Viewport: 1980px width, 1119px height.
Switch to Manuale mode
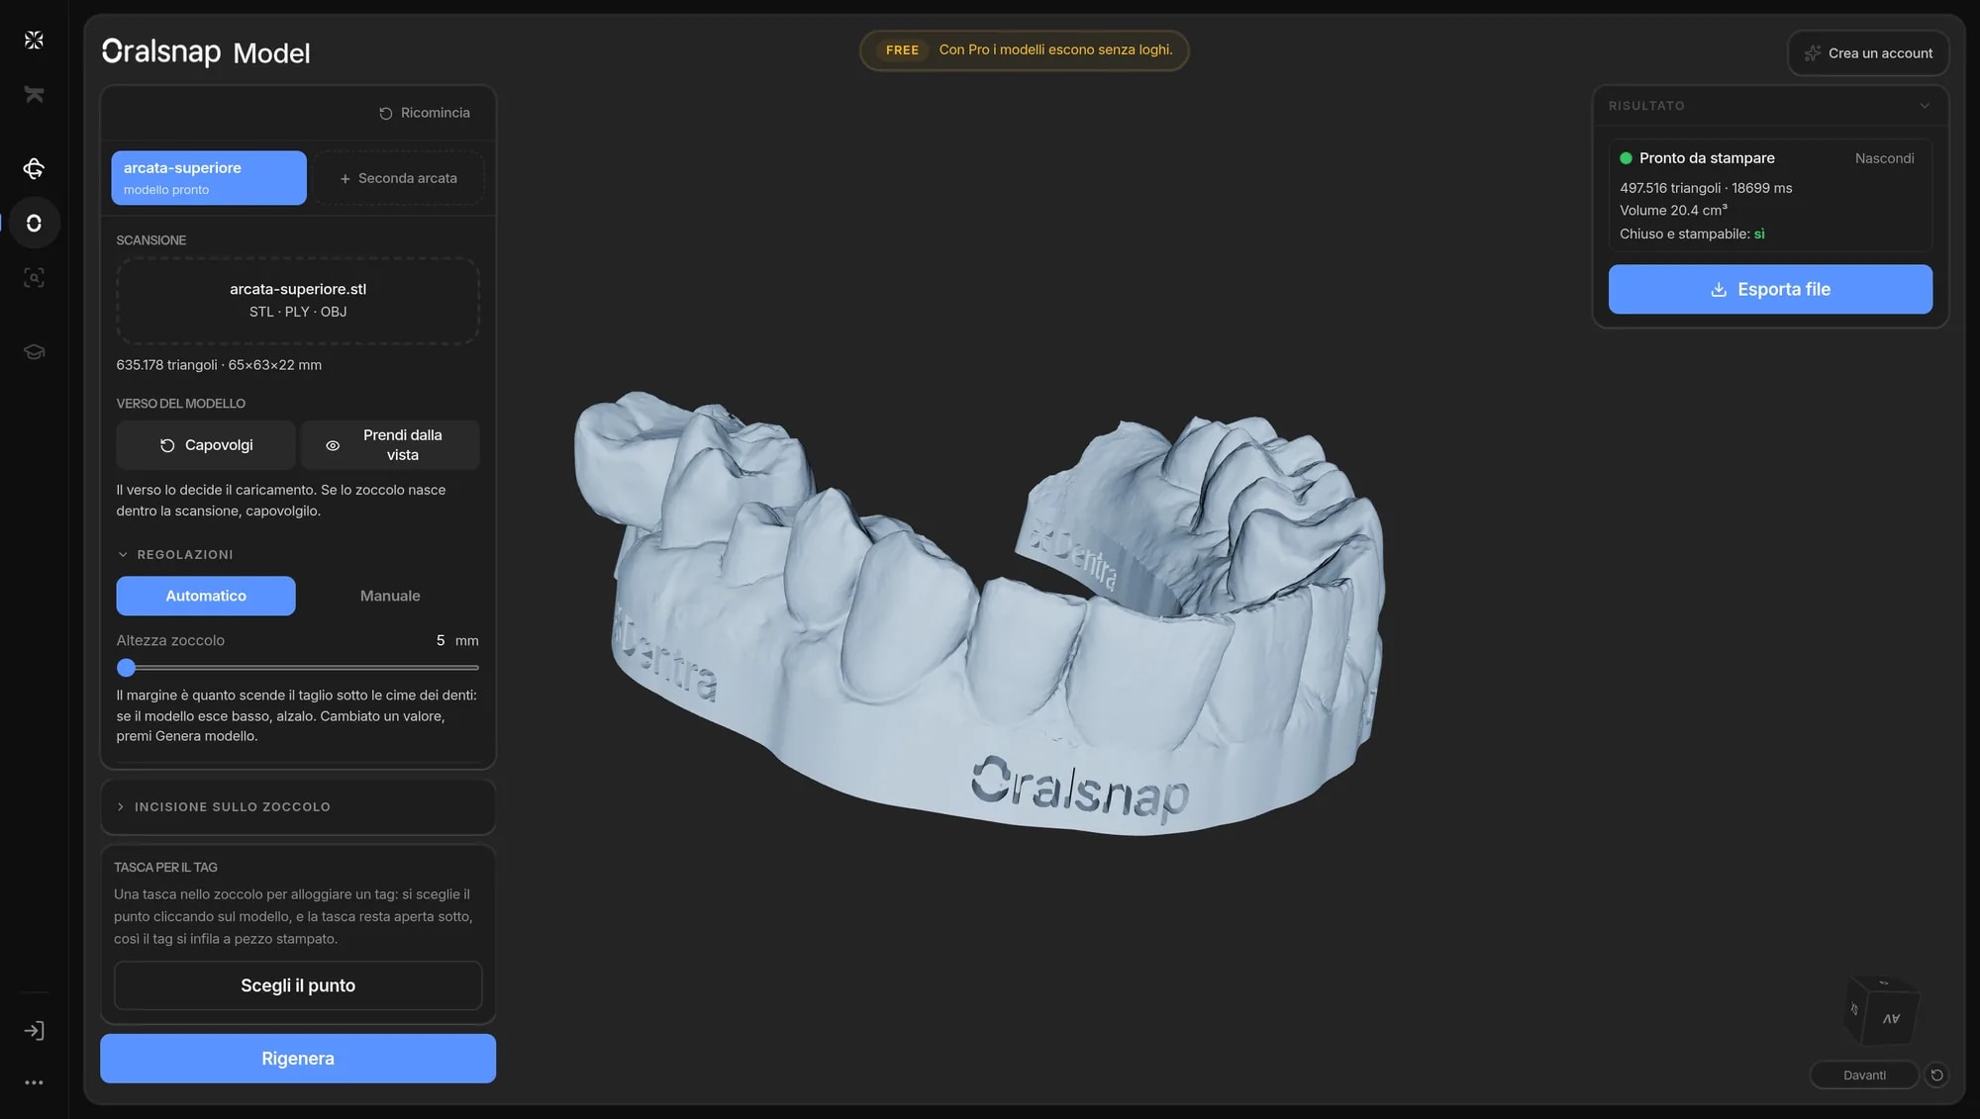click(390, 596)
